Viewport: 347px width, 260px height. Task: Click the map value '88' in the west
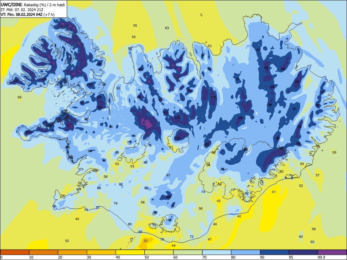coord(117,152)
